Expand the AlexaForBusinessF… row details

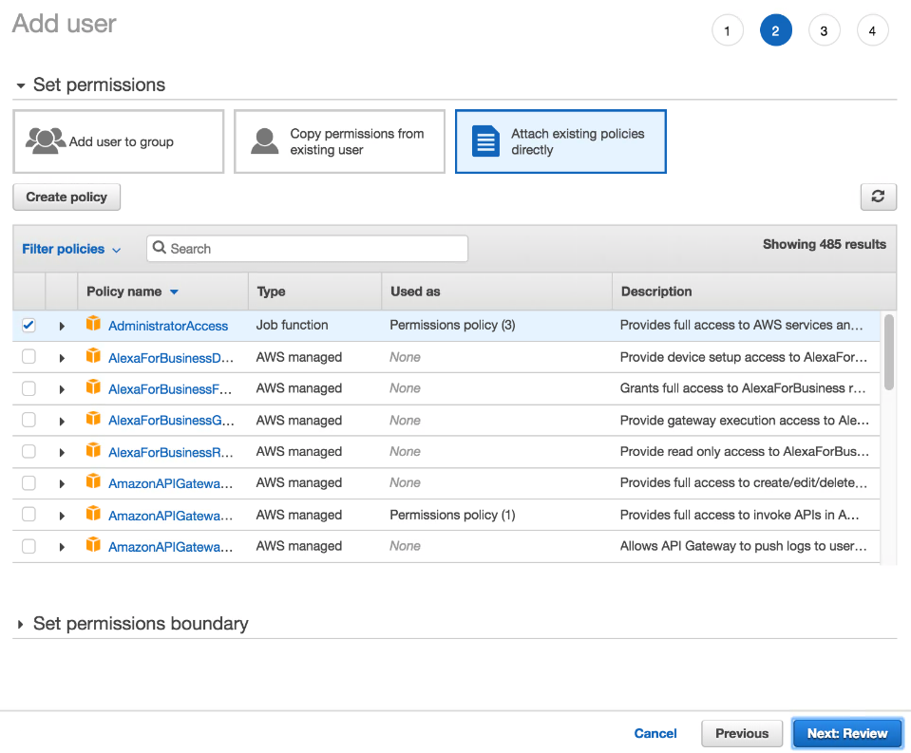coord(62,389)
